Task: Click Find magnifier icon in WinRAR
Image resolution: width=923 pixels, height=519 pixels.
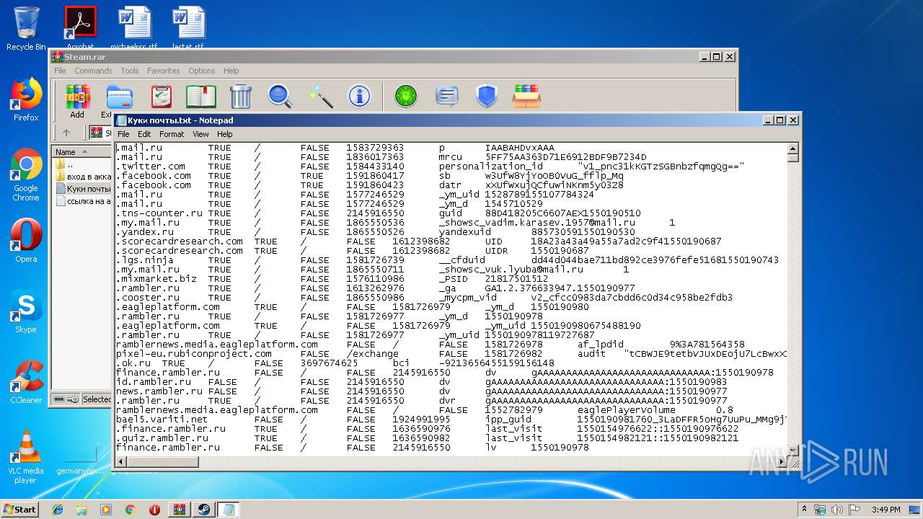Action: click(x=280, y=97)
